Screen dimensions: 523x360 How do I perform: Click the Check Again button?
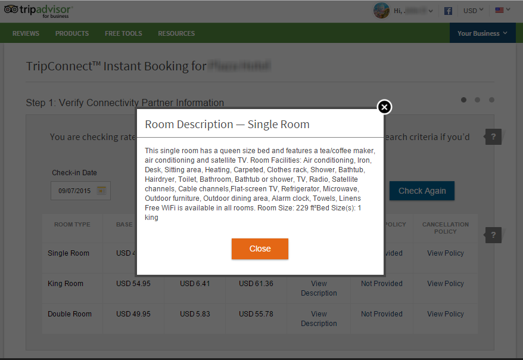pos(422,191)
